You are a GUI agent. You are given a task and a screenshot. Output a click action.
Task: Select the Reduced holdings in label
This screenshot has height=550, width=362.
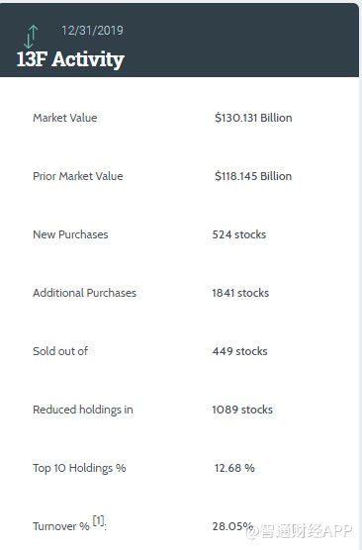click(83, 410)
